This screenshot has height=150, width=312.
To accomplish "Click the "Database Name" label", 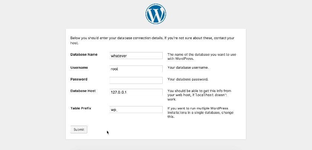I will pyautogui.click(x=84, y=54).
